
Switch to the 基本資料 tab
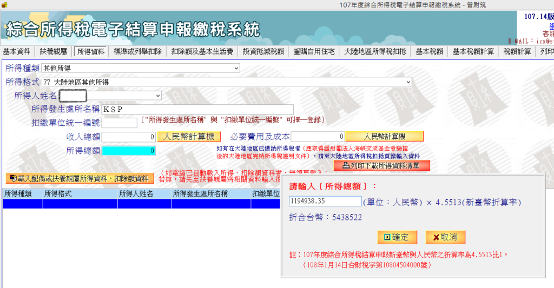pyautogui.click(x=17, y=52)
